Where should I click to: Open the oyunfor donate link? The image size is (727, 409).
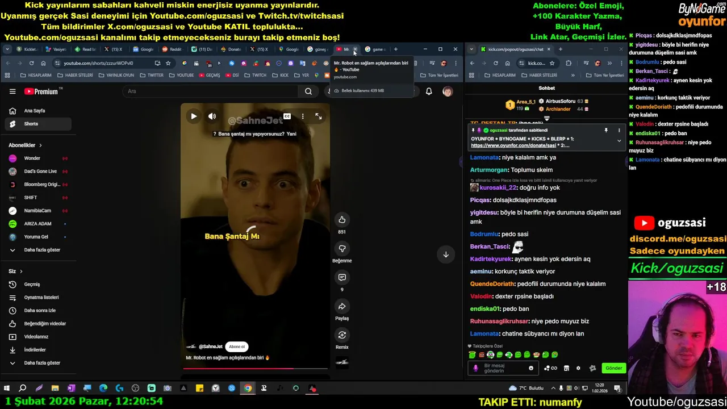(513, 145)
